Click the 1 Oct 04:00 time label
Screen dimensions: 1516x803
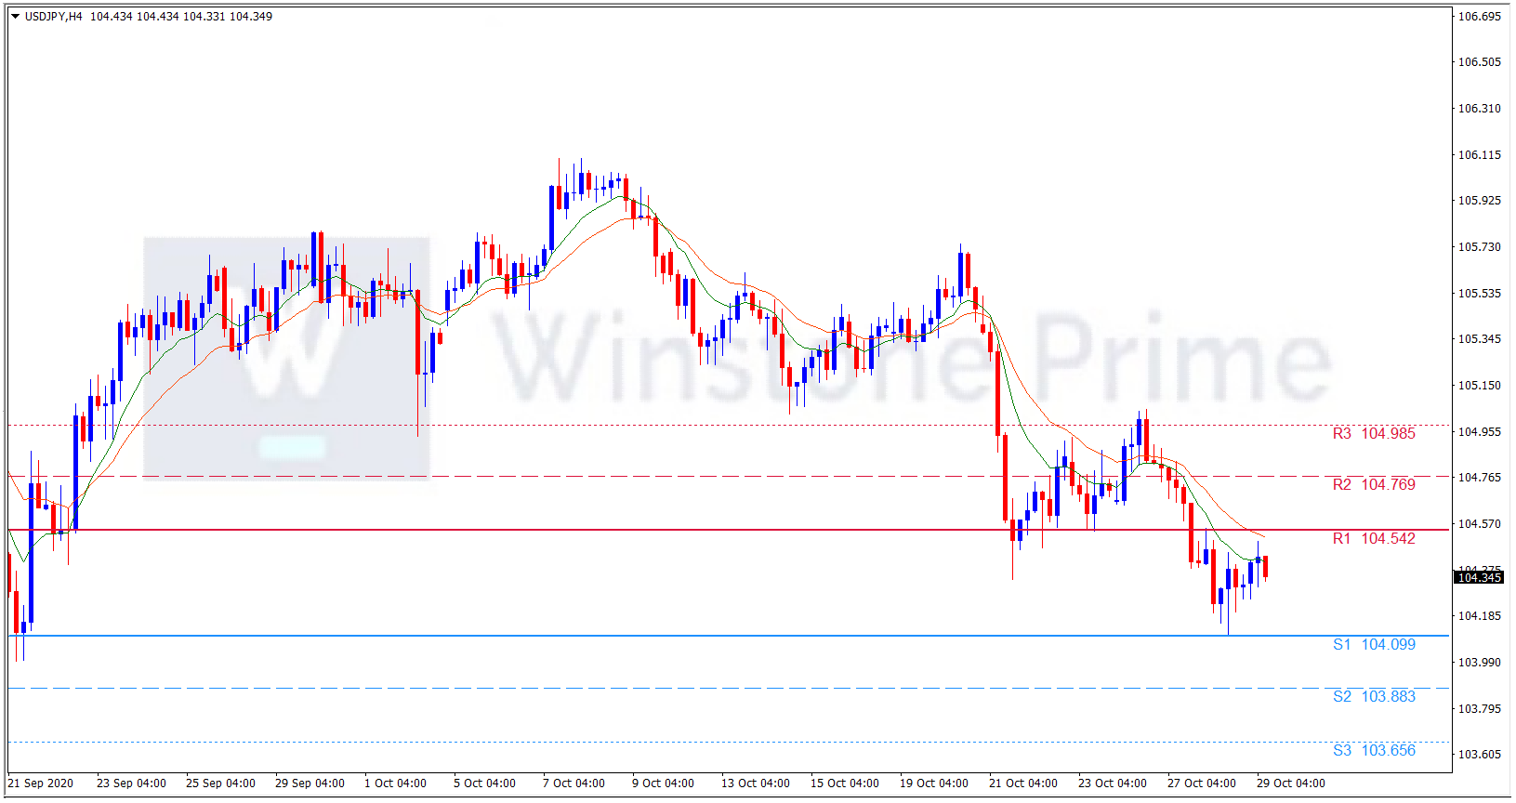[395, 783]
